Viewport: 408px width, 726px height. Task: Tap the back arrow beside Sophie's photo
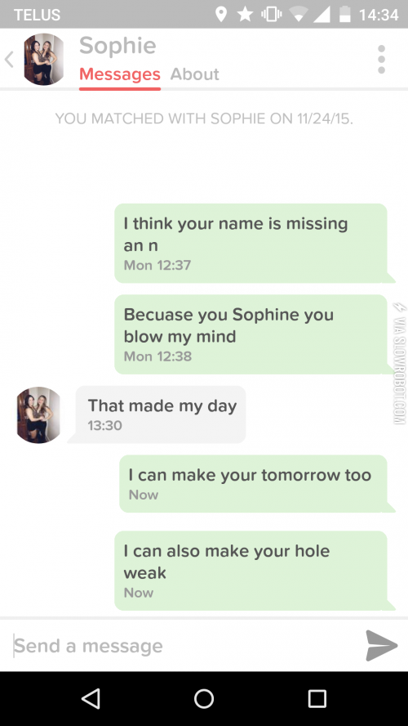coord(9,60)
